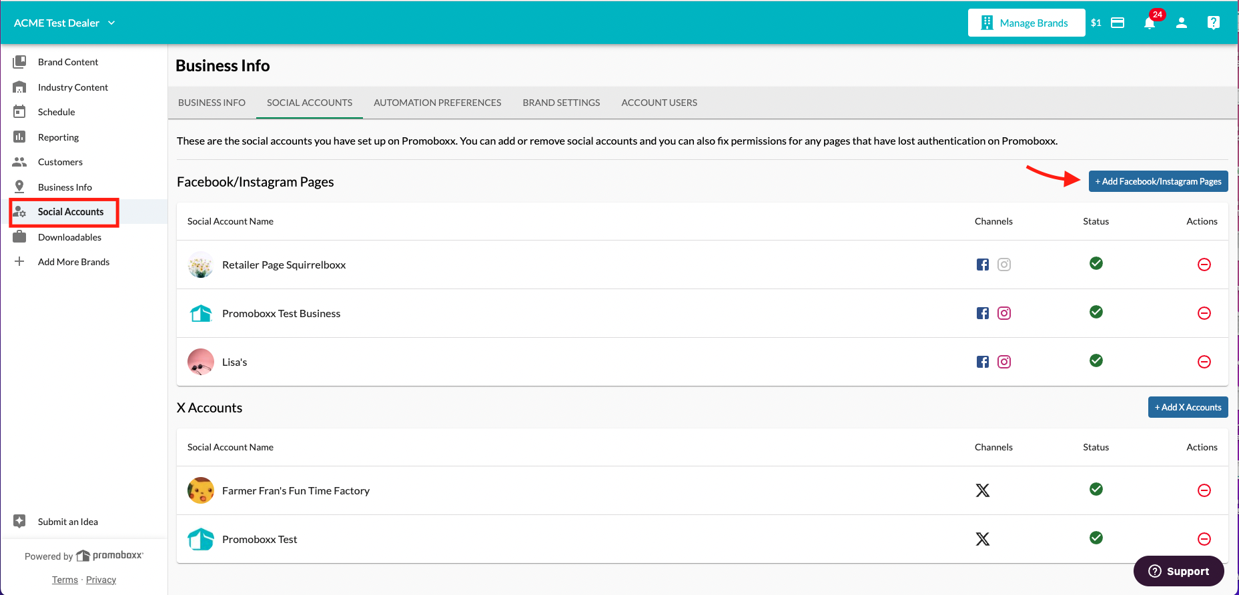Click the Downloadables briefcase icon
1239x595 pixels.
(19, 237)
